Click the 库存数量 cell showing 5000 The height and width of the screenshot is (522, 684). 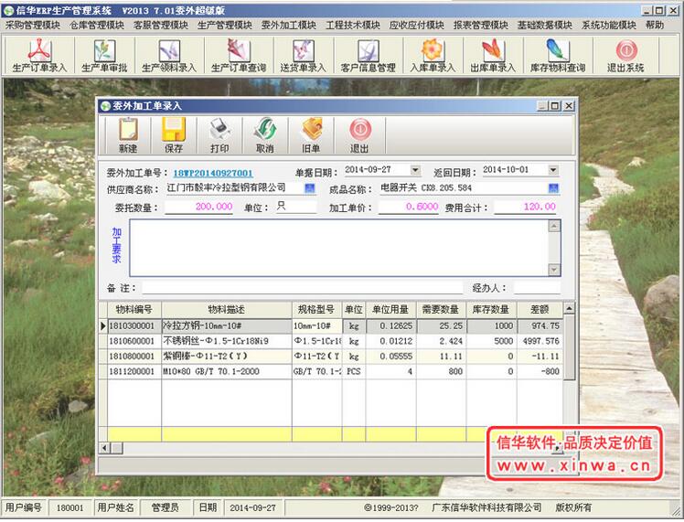[x=491, y=341]
